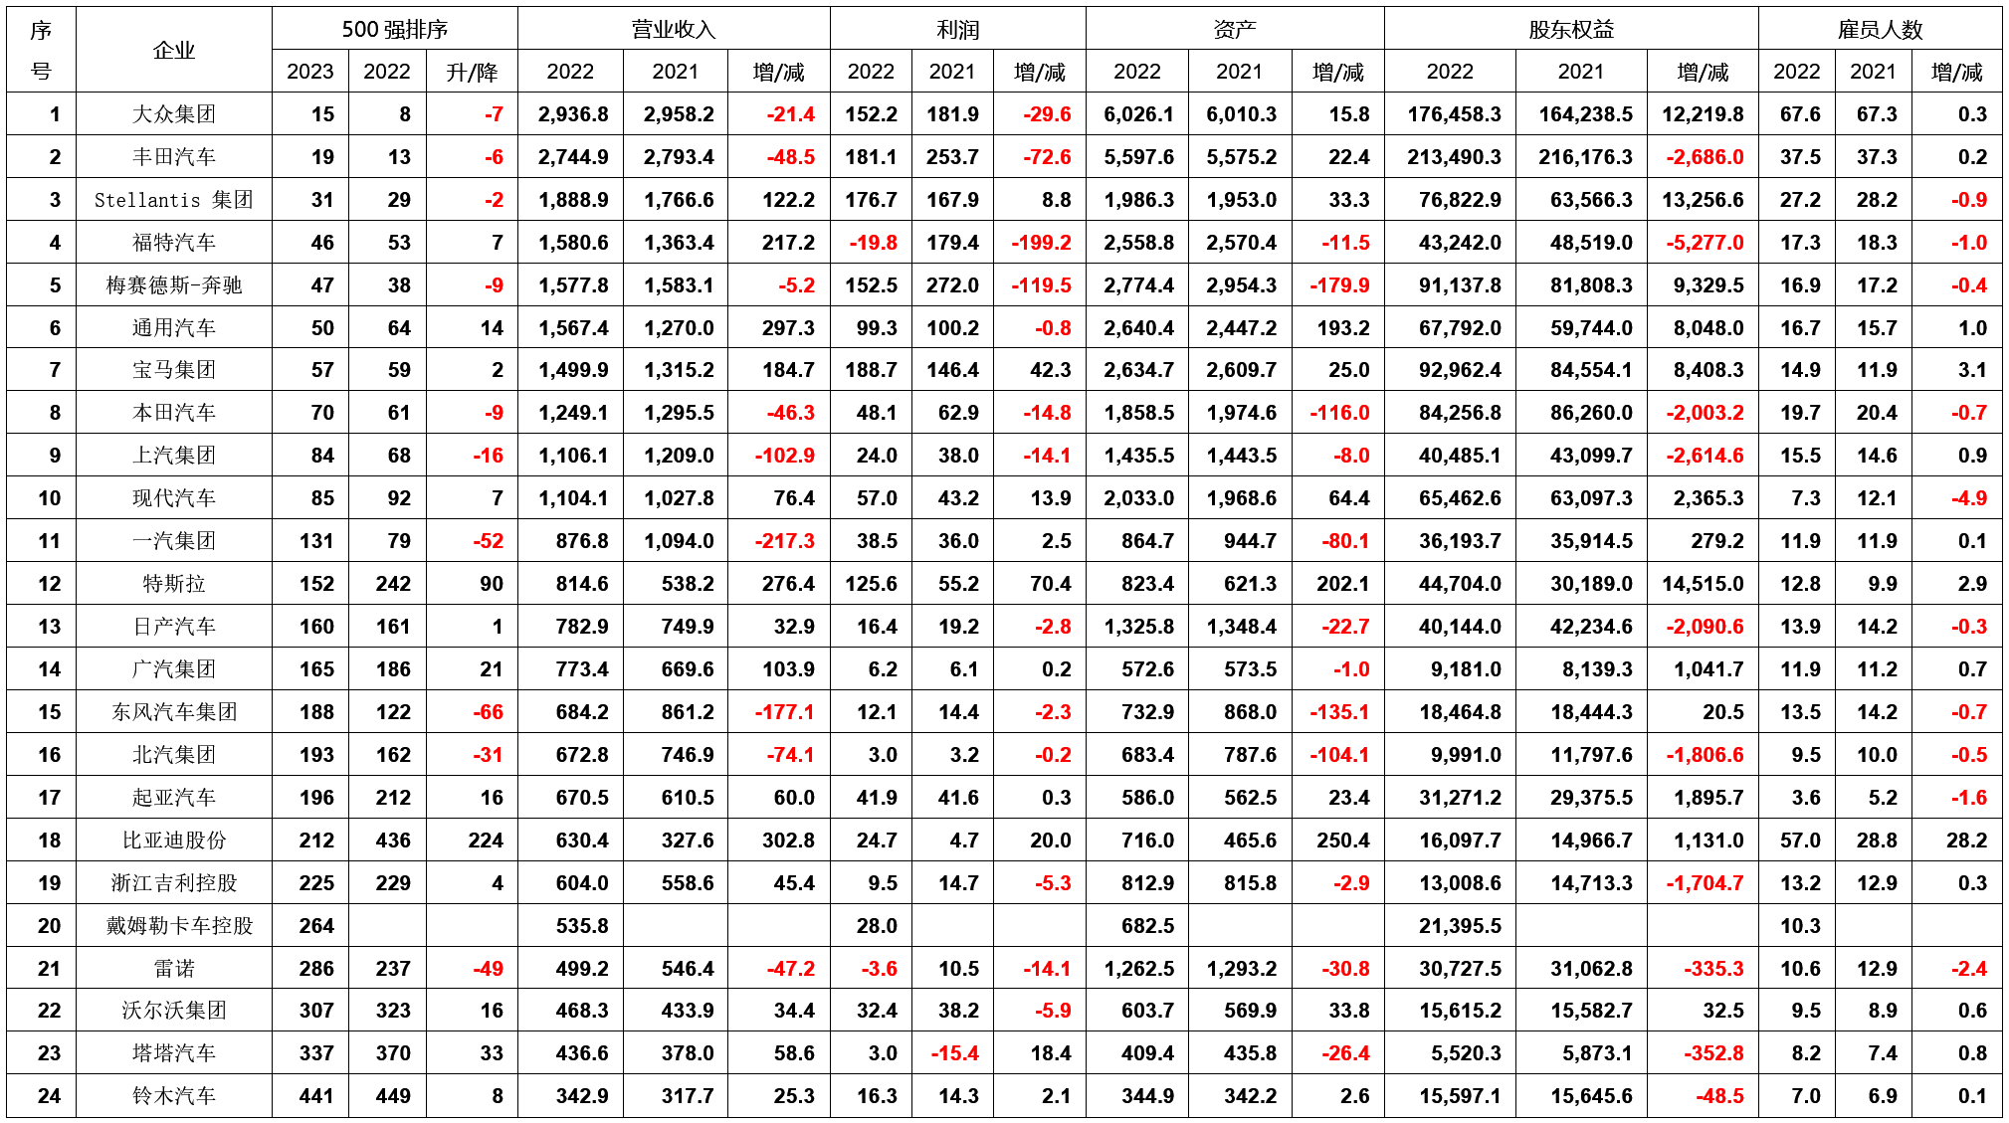Select 丰田汽车 2021 profit value 253.7

(x=952, y=157)
